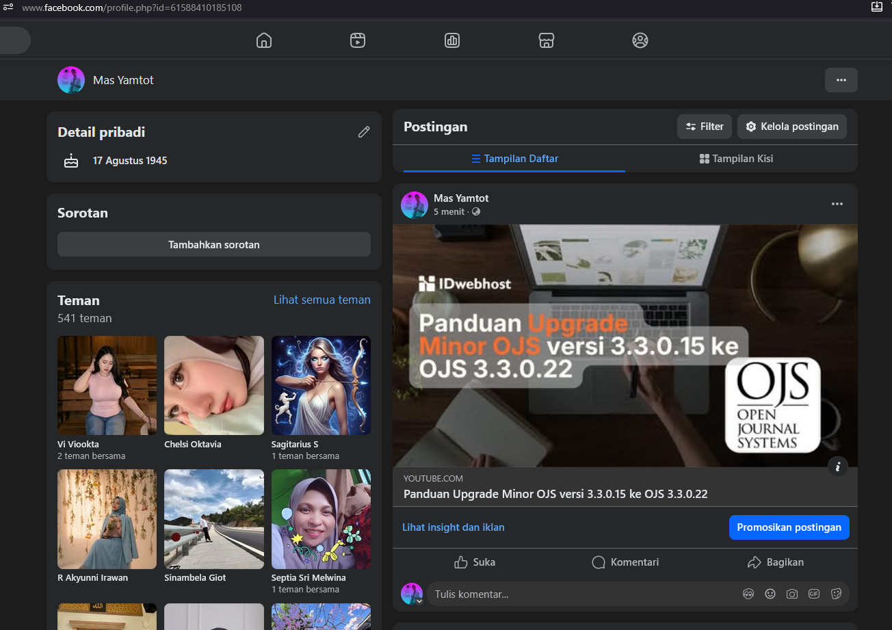Open the Marketplace icon
The image size is (892, 630).
click(547, 40)
